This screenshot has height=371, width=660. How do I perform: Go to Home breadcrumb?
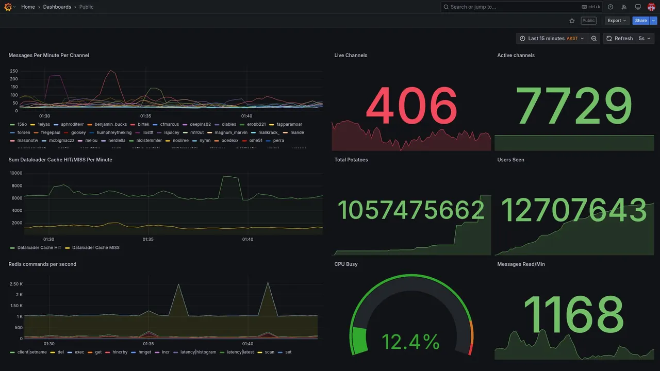pyautogui.click(x=28, y=7)
